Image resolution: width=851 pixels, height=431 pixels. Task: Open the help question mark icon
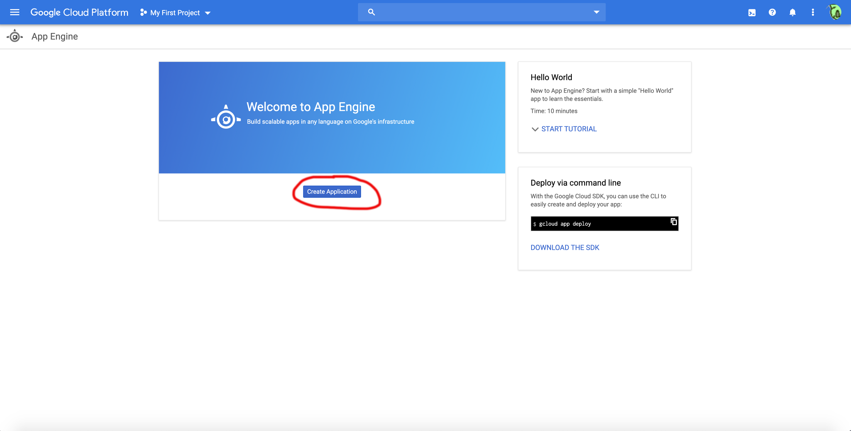772,12
